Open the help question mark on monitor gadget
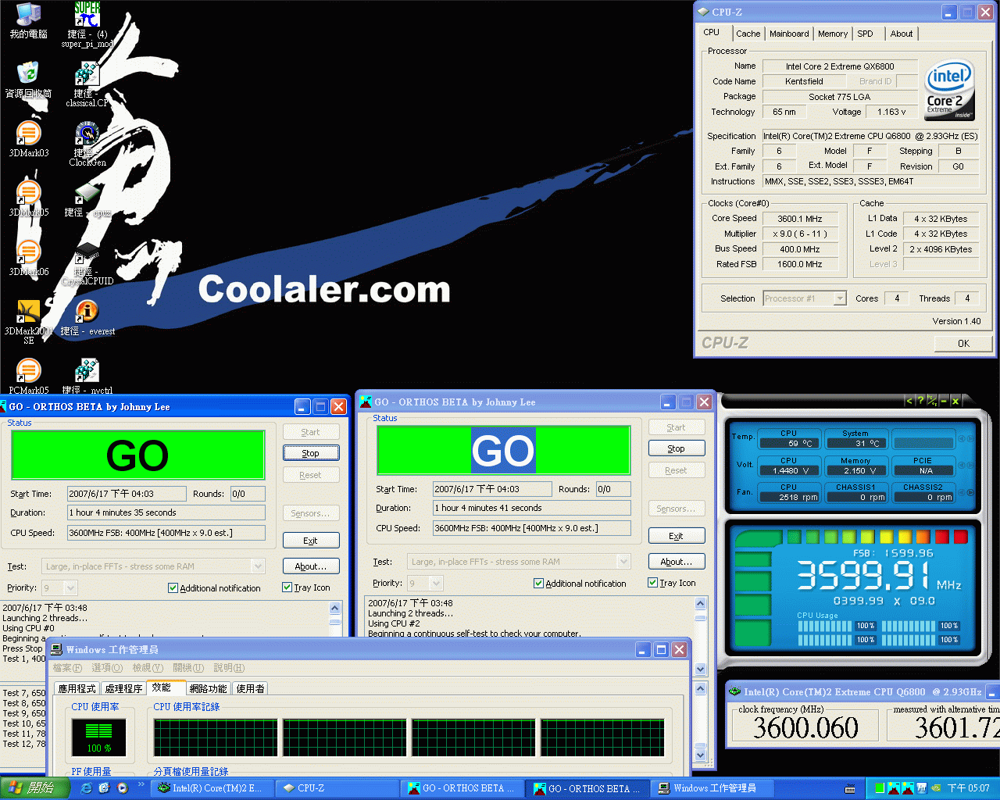 920,401
